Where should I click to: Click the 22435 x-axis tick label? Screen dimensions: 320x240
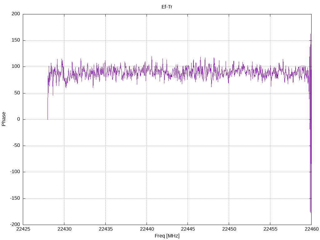[105, 229]
